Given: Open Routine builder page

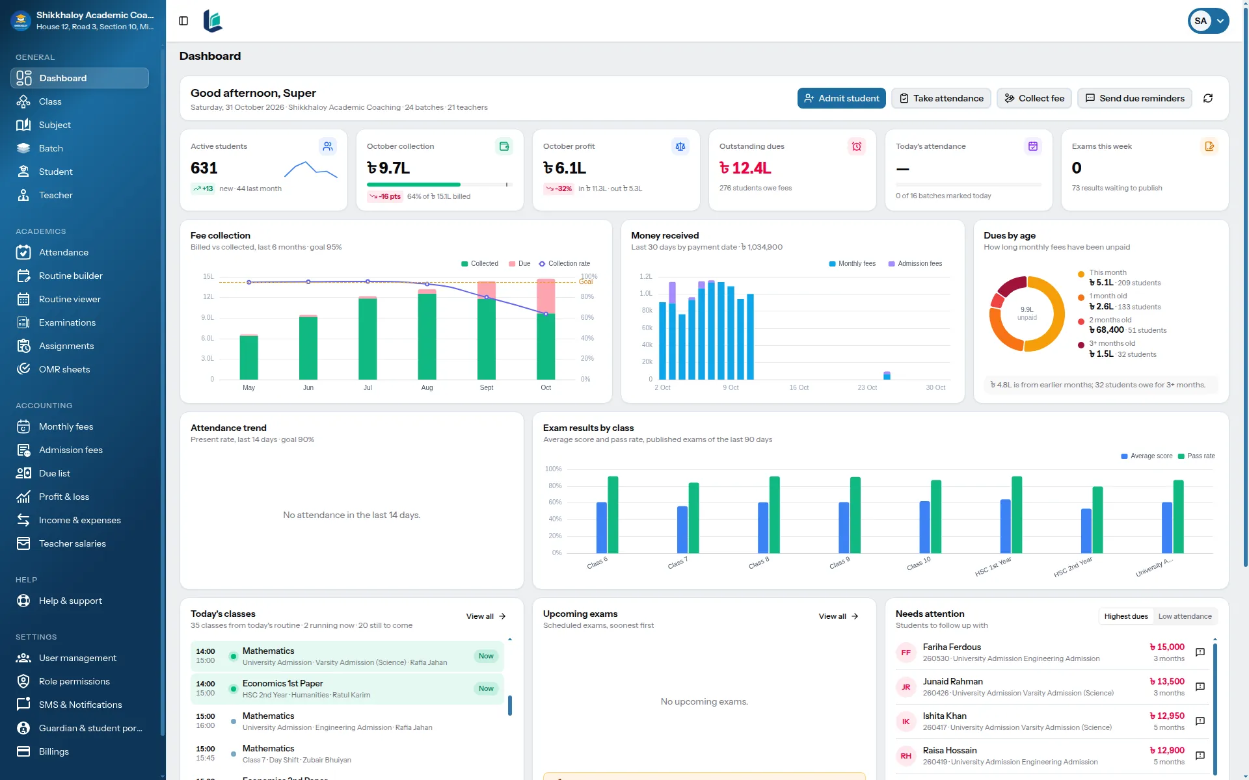Looking at the screenshot, I should pos(79,276).
